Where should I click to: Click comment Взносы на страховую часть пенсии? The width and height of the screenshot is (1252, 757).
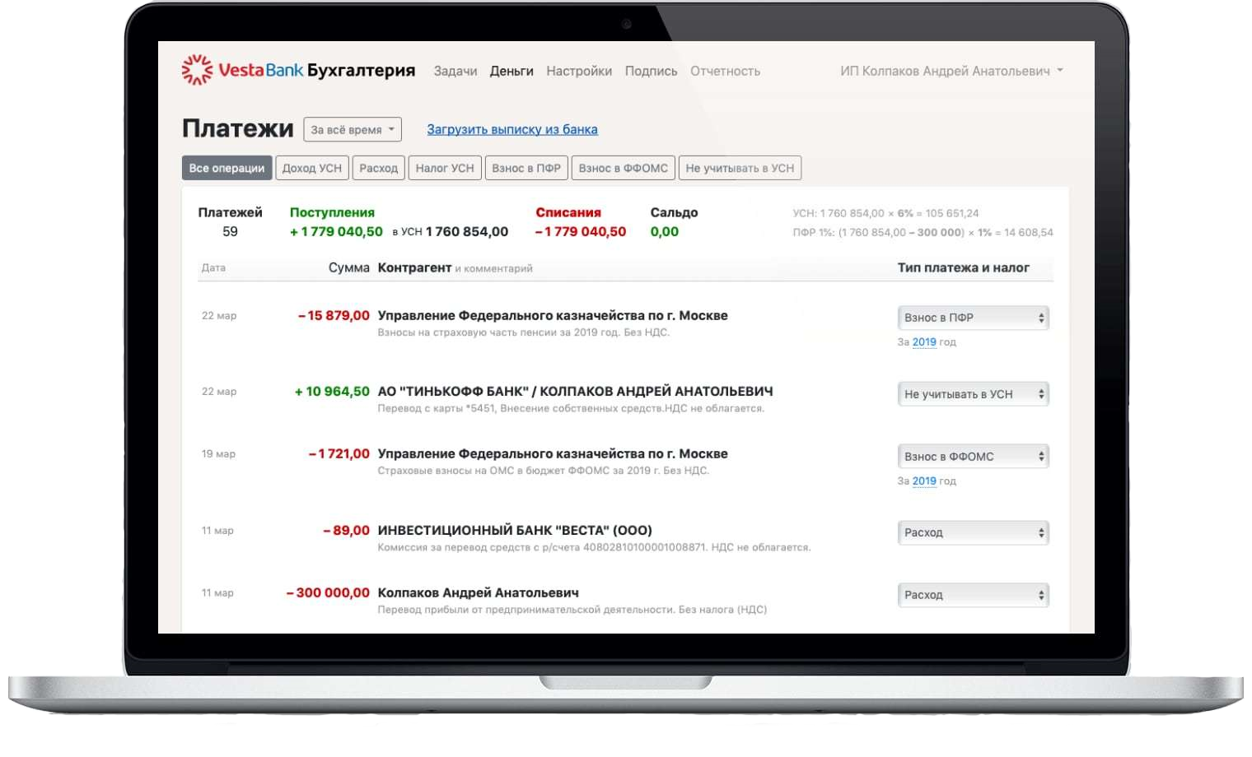click(523, 333)
